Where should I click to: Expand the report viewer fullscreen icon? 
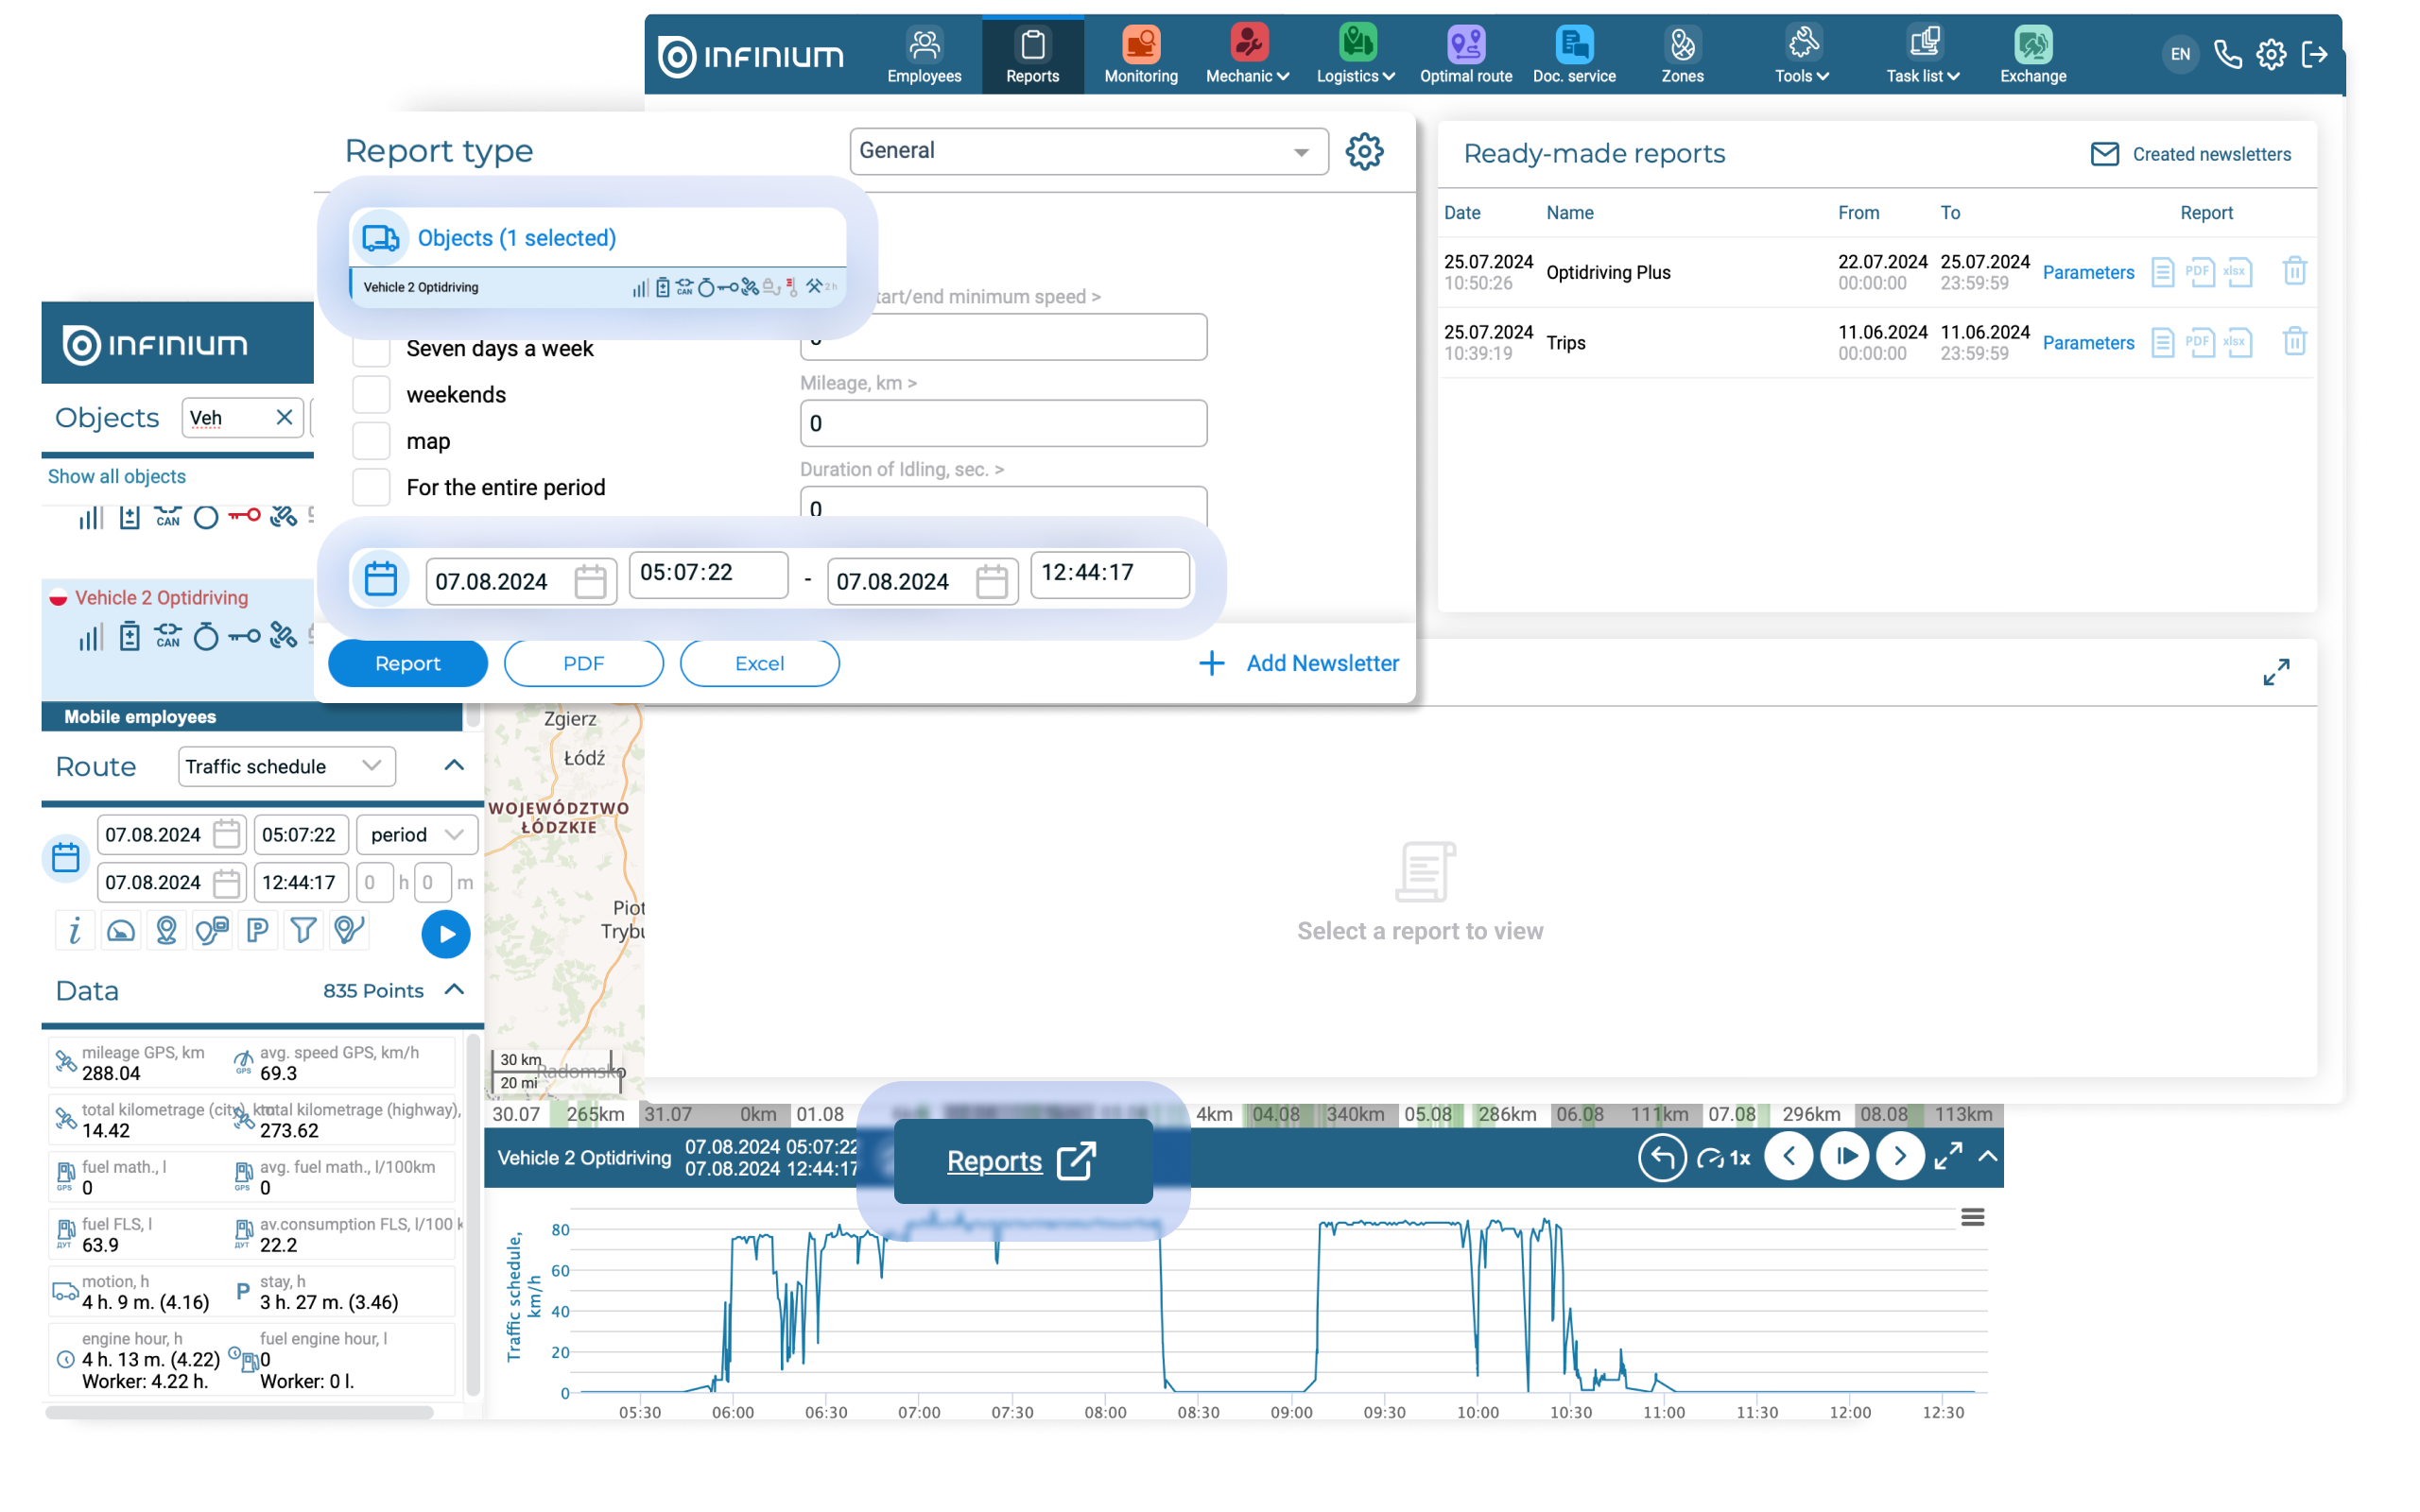click(x=2276, y=672)
